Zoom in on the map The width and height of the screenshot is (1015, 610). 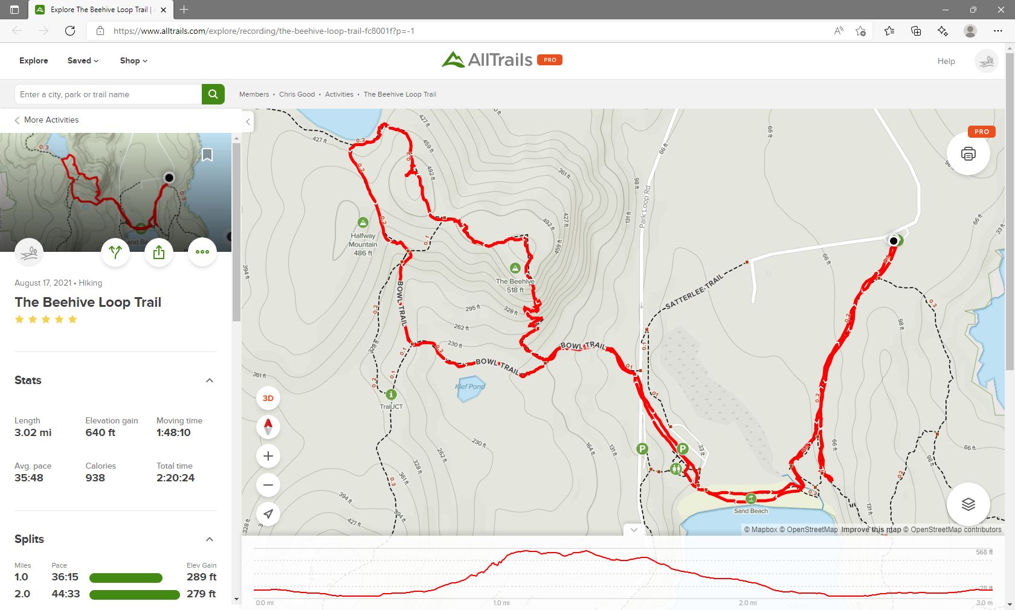[268, 456]
